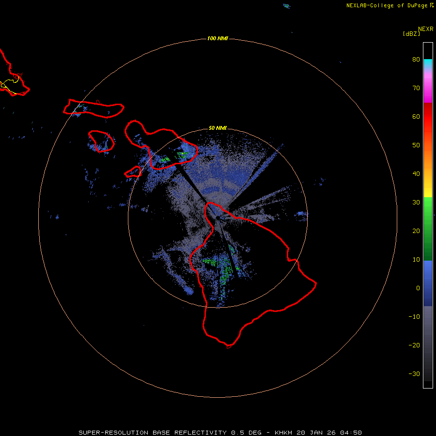Click the 80 value on dBZ scale
The image size is (436, 436).
(416, 60)
